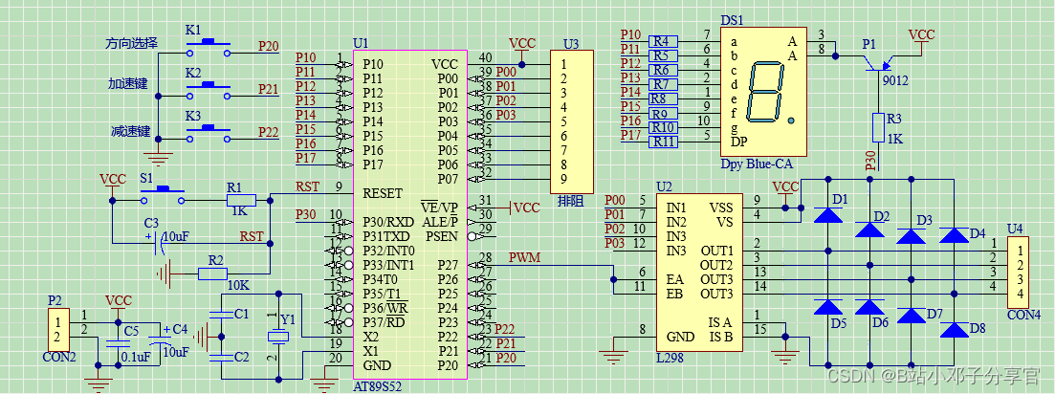Select resistor R9 on DS1 segment f
The height and width of the screenshot is (394, 1055).
(664, 114)
